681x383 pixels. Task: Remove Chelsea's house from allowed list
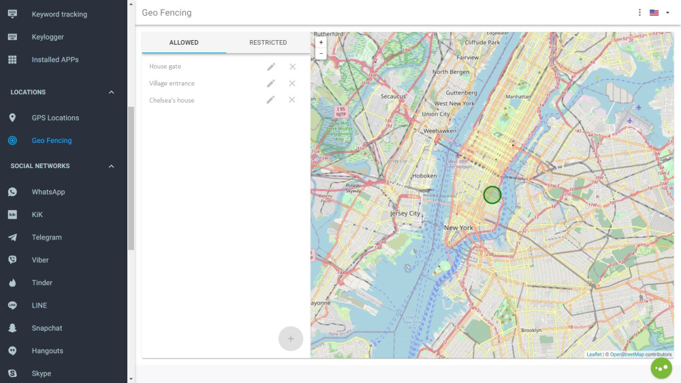[292, 100]
